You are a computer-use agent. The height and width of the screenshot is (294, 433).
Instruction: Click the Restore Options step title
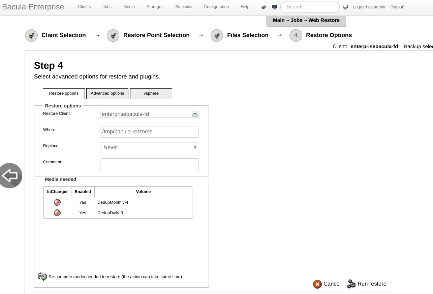pyautogui.click(x=329, y=35)
